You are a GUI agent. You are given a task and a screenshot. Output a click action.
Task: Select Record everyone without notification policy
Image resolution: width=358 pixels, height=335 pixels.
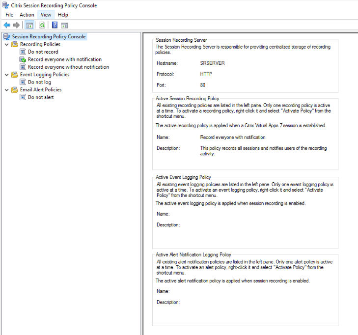click(x=68, y=67)
